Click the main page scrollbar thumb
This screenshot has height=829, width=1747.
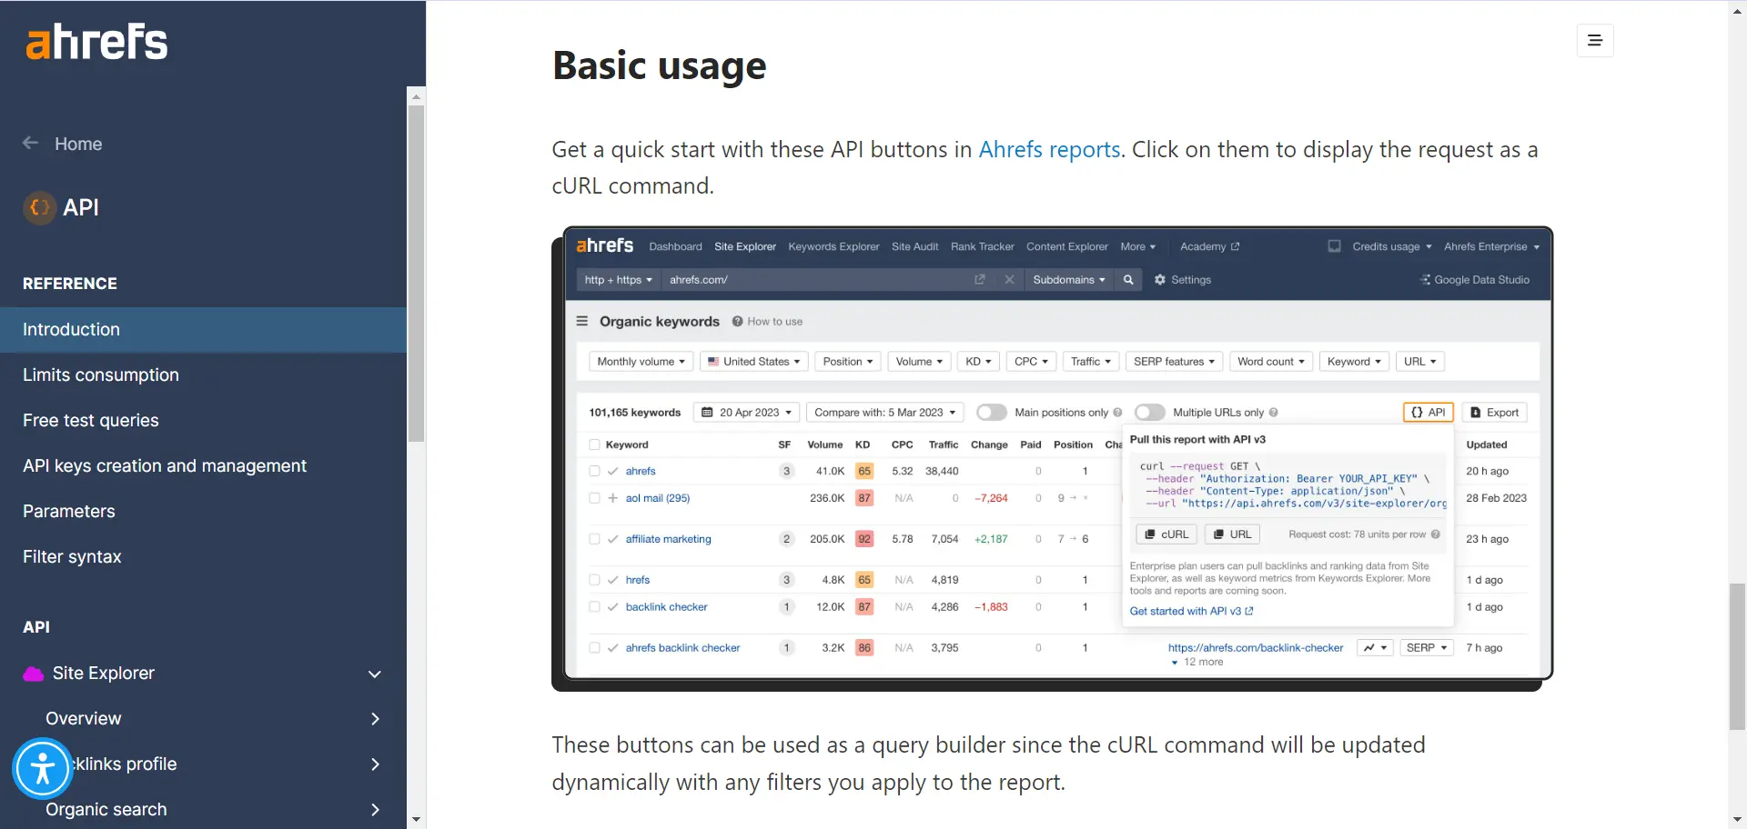click(1737, 656)
